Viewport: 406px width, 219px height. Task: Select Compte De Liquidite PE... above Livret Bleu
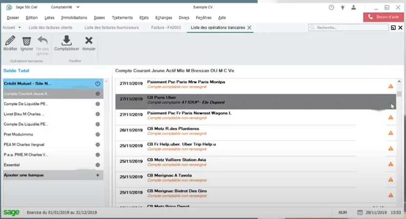53,104
